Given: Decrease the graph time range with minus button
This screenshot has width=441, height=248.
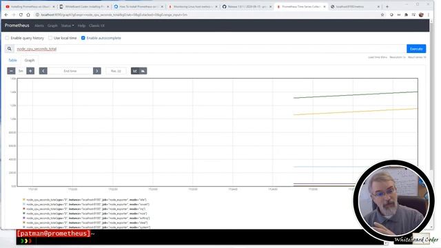Looking at the screenshot, I should (x=11, y=71).
